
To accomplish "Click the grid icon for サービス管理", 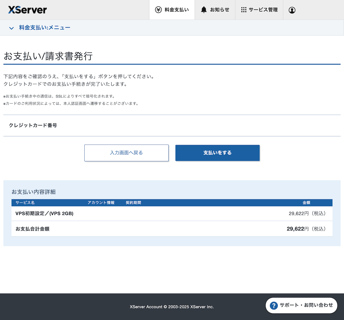I will [x=243, y=10].
